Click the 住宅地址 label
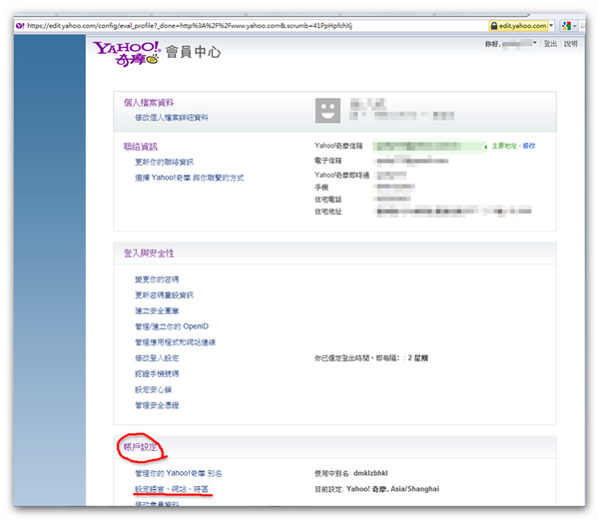The image size is (599, 520). tap(328, 212)
